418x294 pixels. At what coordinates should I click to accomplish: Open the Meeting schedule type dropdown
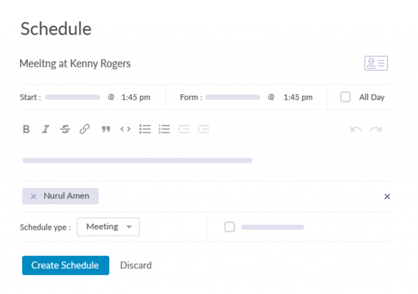coord(108,227)
